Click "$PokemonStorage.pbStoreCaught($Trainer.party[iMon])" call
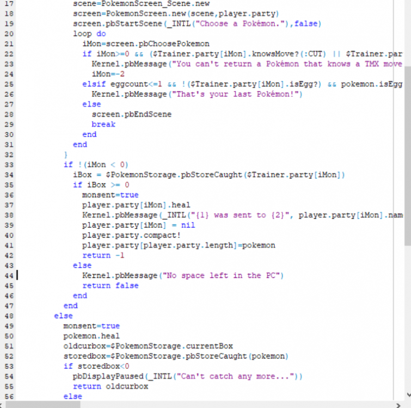This screenshot has width=411, height=408. tap(225, 175)
